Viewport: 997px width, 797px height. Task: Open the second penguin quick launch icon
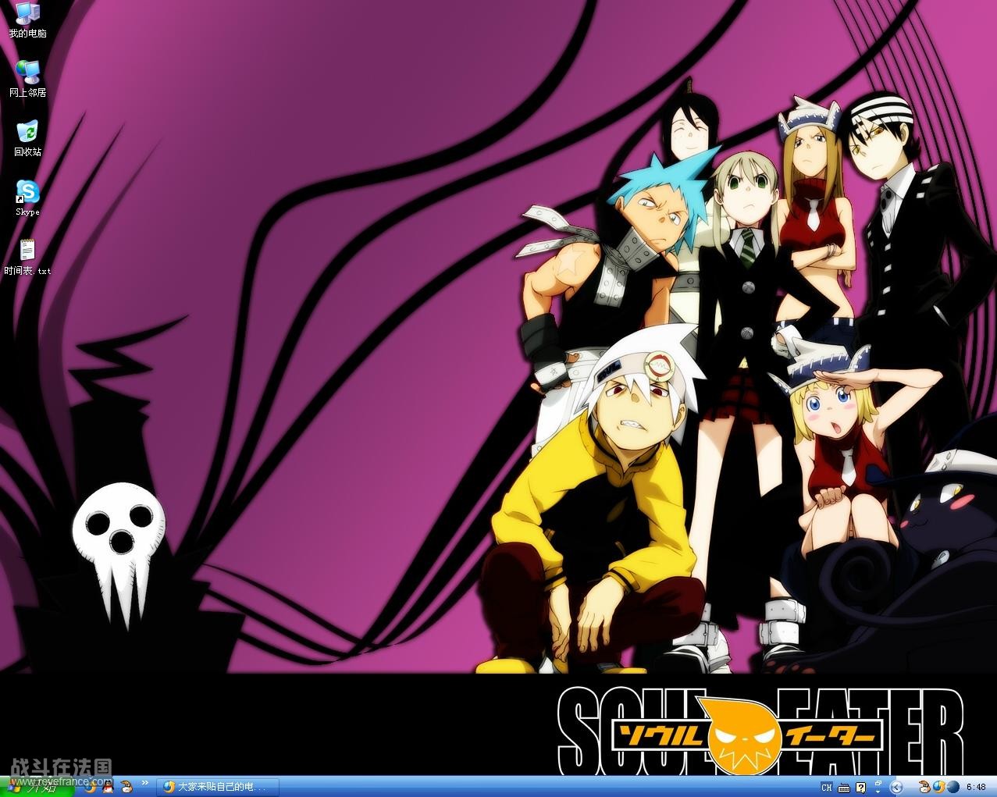click(x=127, y=787)
